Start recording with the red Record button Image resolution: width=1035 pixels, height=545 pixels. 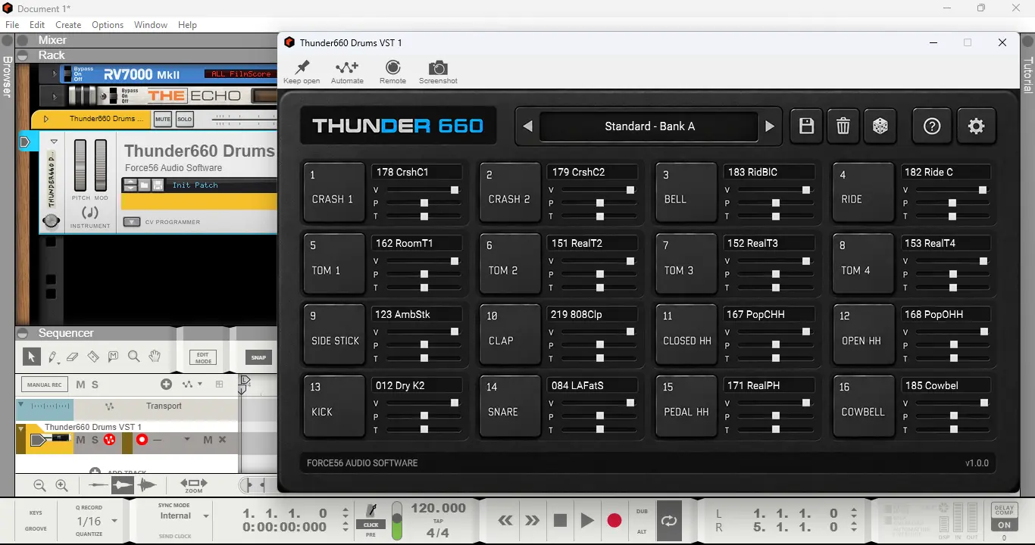click(x=614, y=520)
